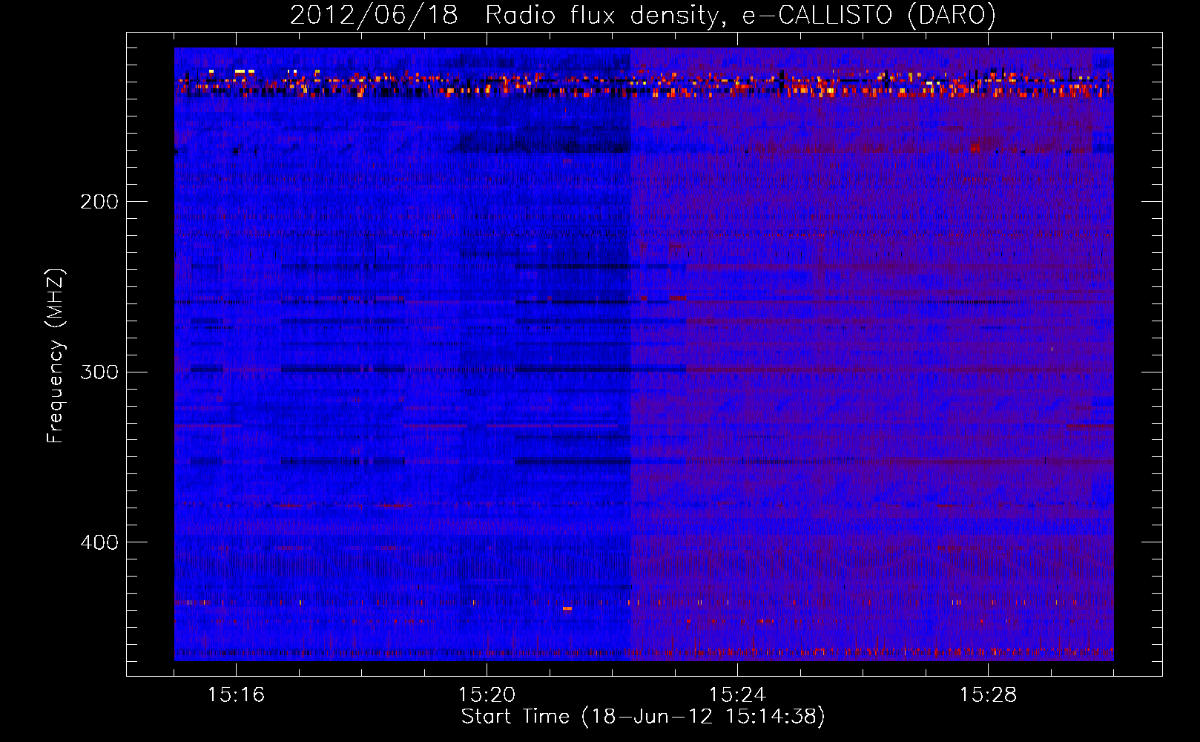The height and width of the screenshot is (742, 1200).
Task: Click the 15:20 time tick label
Action: [487, 695]
